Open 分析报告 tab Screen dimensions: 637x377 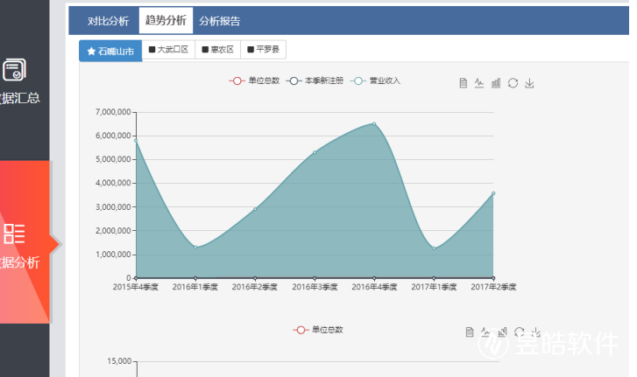(219, 21)
